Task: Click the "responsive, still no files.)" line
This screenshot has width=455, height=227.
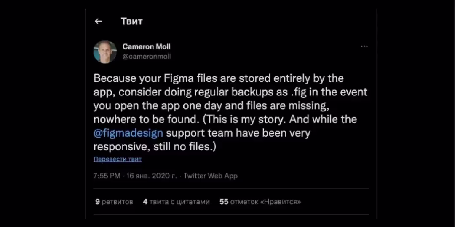Action: pos(155,147)
